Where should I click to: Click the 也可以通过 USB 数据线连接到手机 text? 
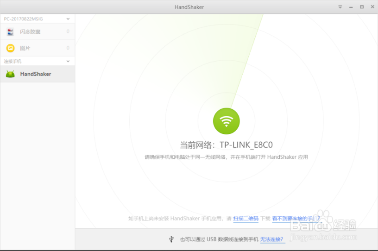click(219, 239)
